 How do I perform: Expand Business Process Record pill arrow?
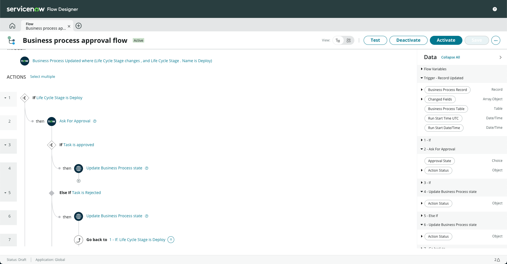(422, 90)
